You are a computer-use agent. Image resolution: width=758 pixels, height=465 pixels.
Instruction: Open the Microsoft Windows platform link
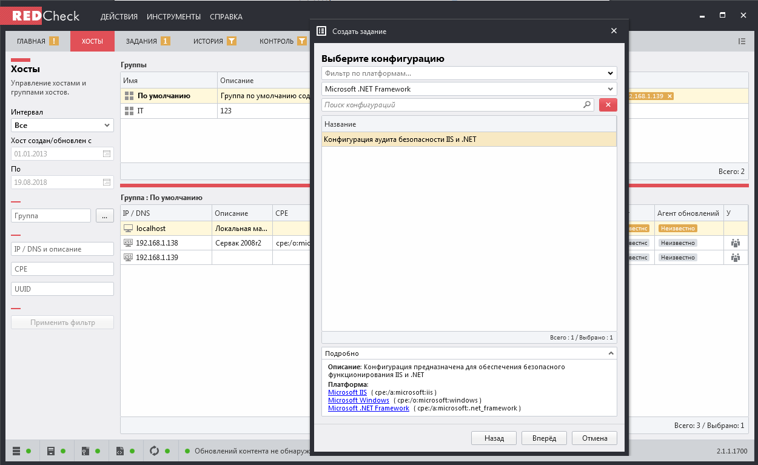358,401
